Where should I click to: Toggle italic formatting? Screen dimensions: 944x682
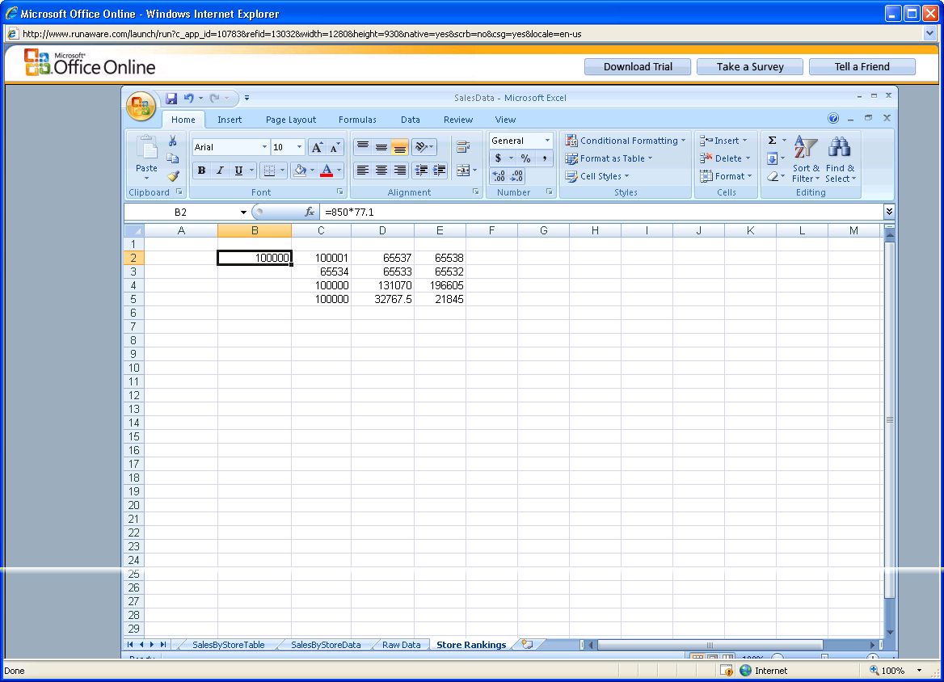pos(221,170)
